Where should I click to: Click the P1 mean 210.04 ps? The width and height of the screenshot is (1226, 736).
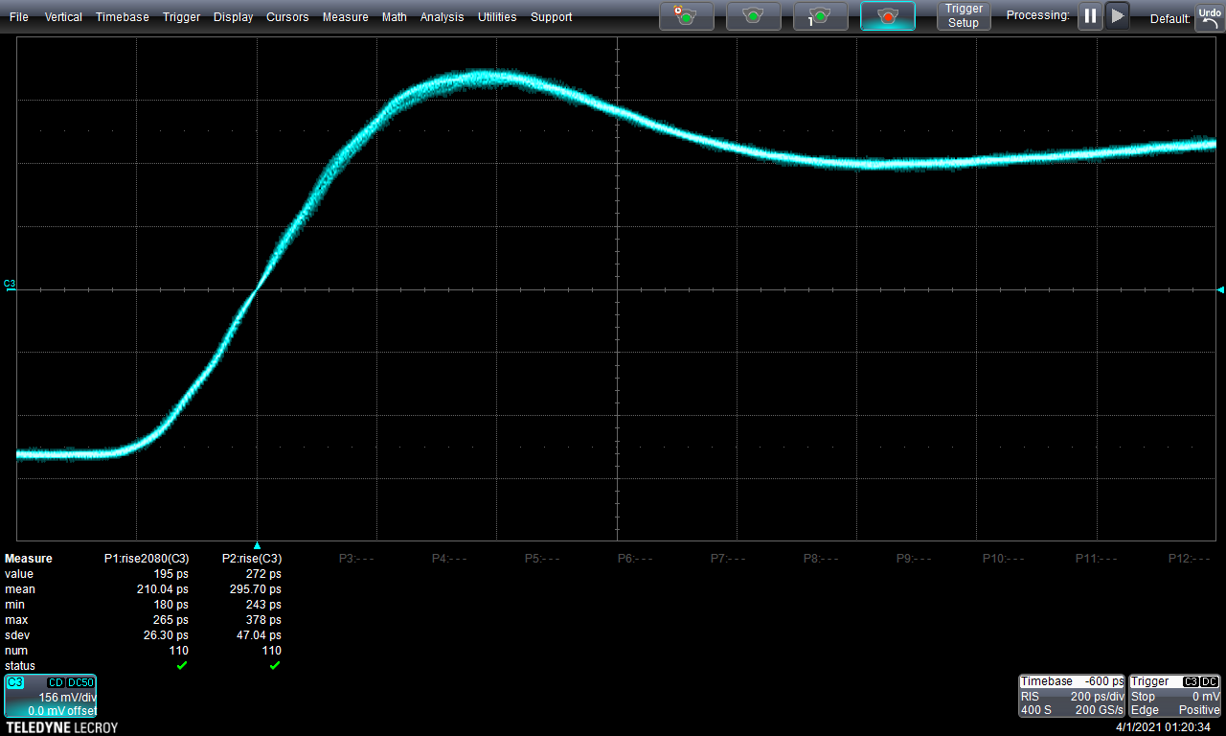click(163, 589)
